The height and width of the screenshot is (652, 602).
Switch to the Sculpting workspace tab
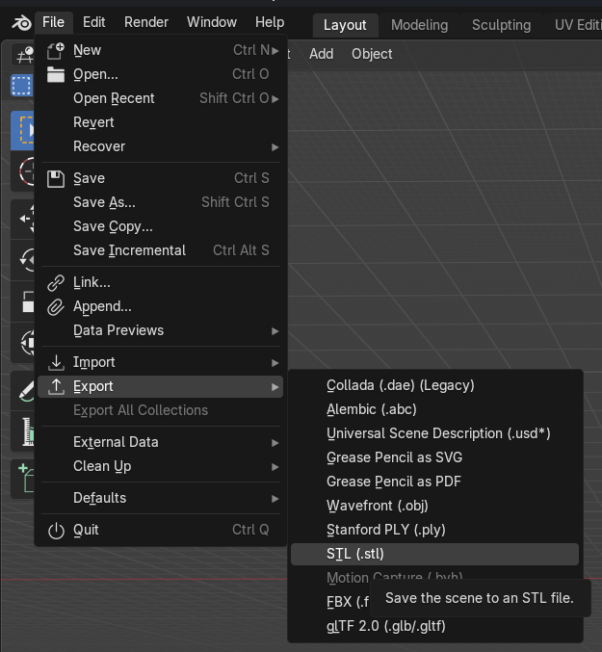[x=502, y=25]
